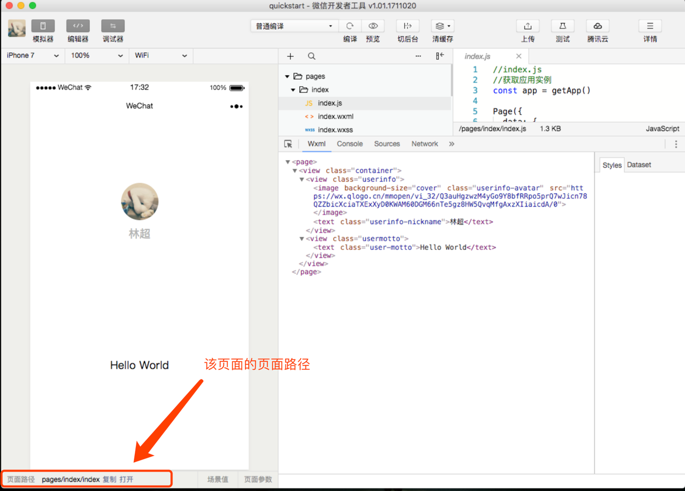Click the add new file plus icon
Screen dimensions: 685x491
coord(291,56)
